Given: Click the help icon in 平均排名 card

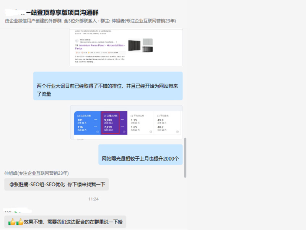Looking at the screenshot, I should click(177, 132).
